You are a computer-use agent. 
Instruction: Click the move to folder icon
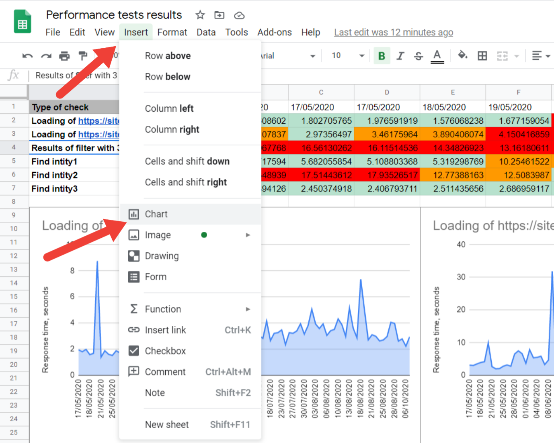[x=219, y=14]
